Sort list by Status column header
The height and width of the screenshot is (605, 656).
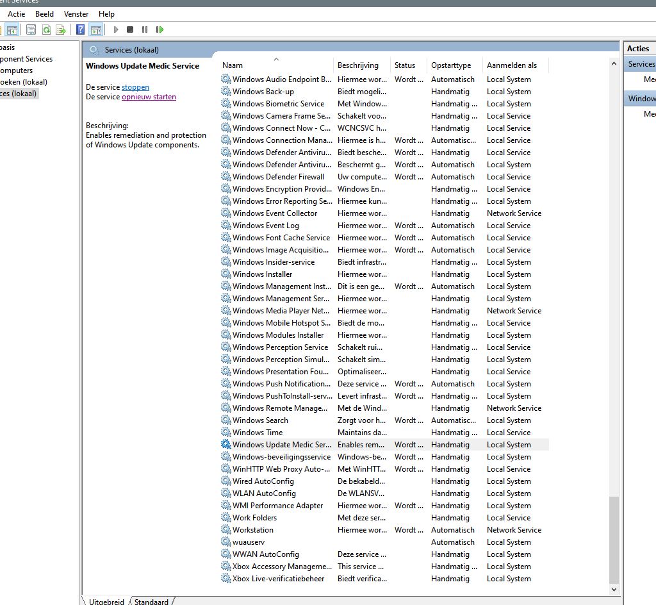click(405, 65)
